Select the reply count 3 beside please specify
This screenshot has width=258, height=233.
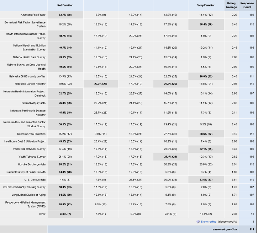point(253,222)
